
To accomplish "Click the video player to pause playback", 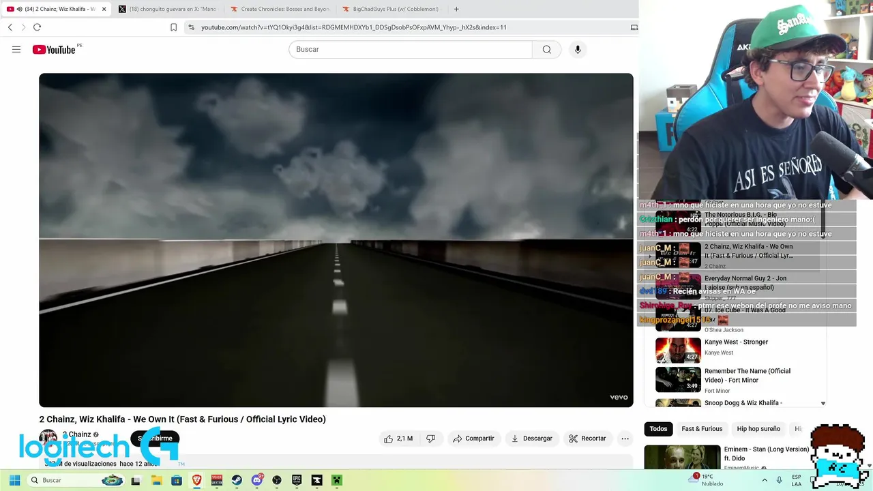I will pyautogui.click(x=336, y=240).
